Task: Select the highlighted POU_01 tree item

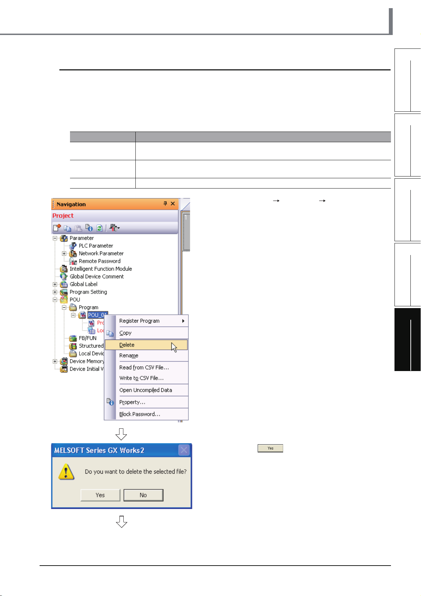Action: (97, 315)
